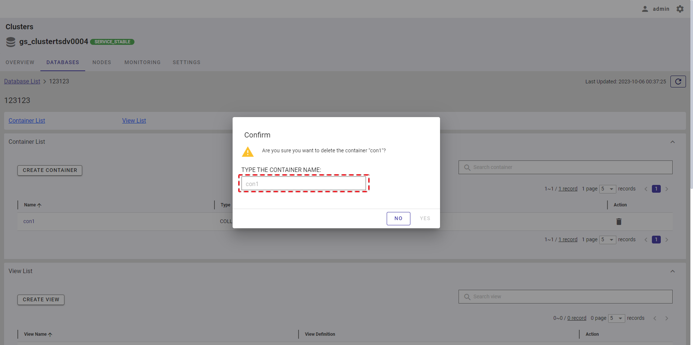Collapse the View List panel

pos(672,271)
